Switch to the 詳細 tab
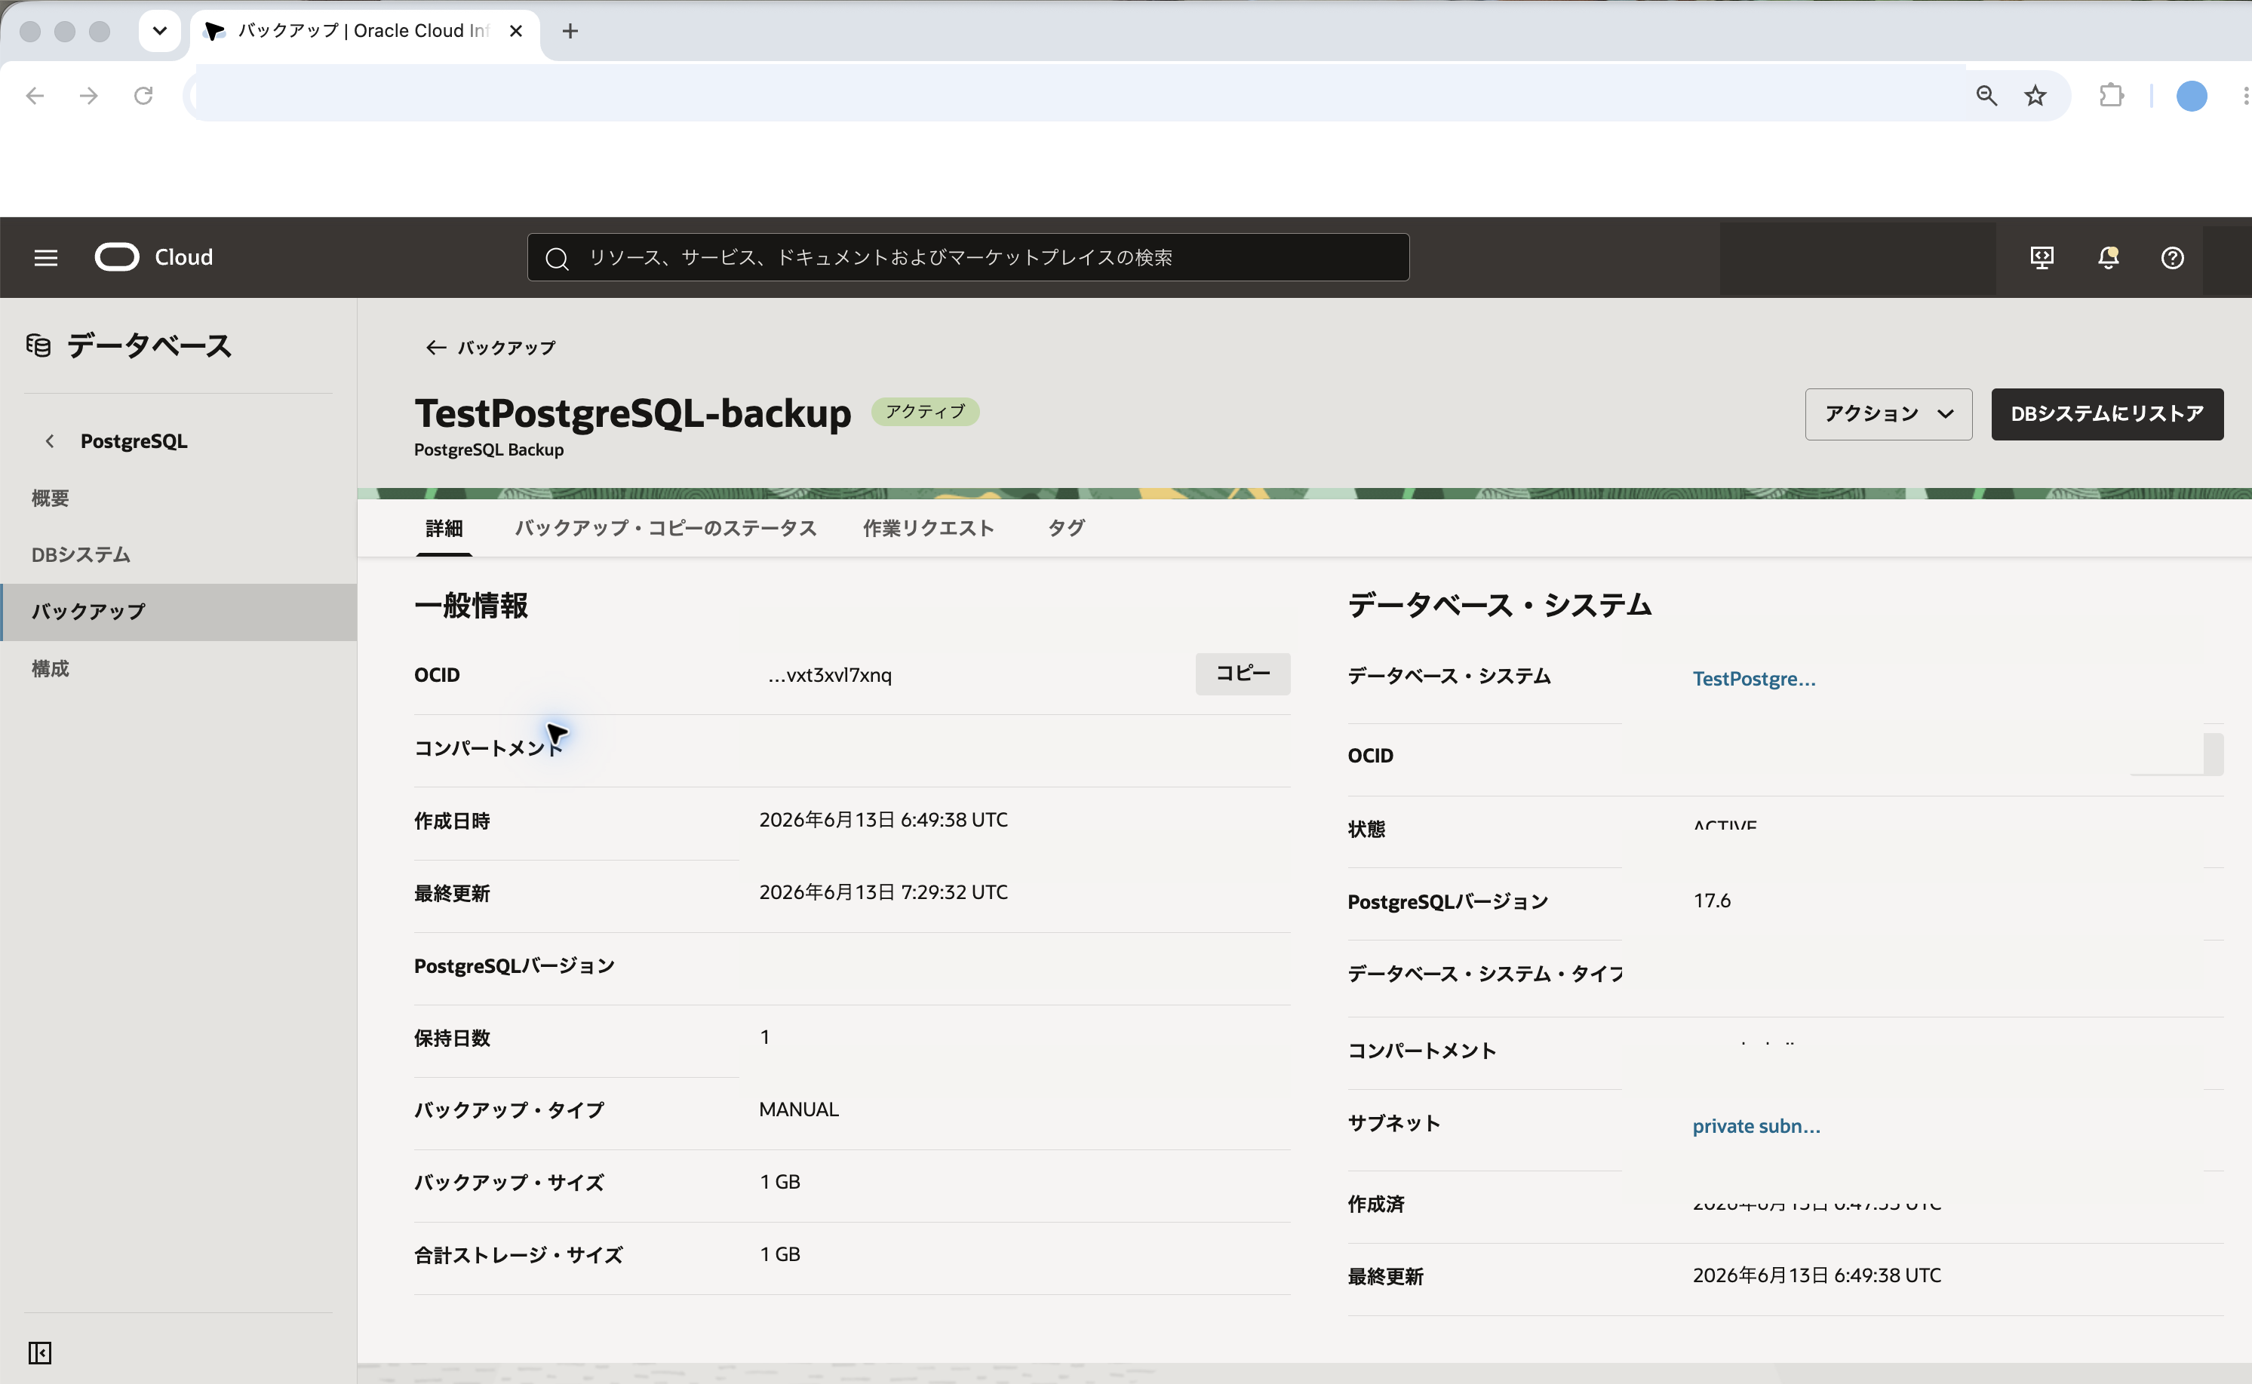Viewport: 2252px width, 1384px height. 444,528
